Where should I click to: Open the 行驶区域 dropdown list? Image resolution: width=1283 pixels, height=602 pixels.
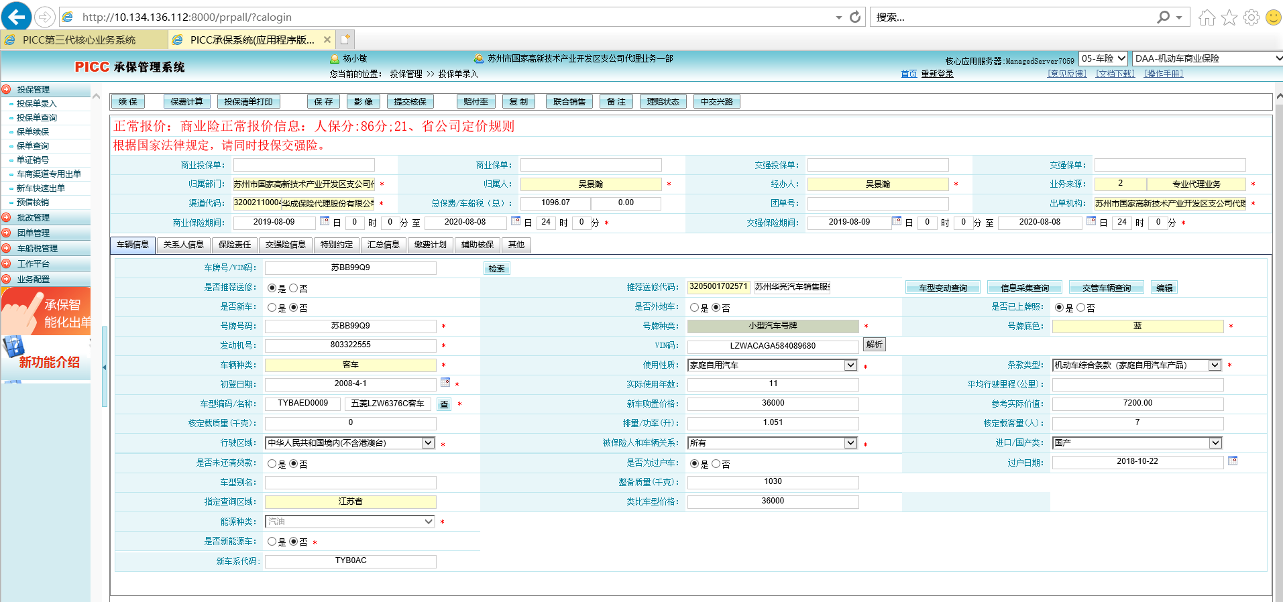(x=428, y=443)
